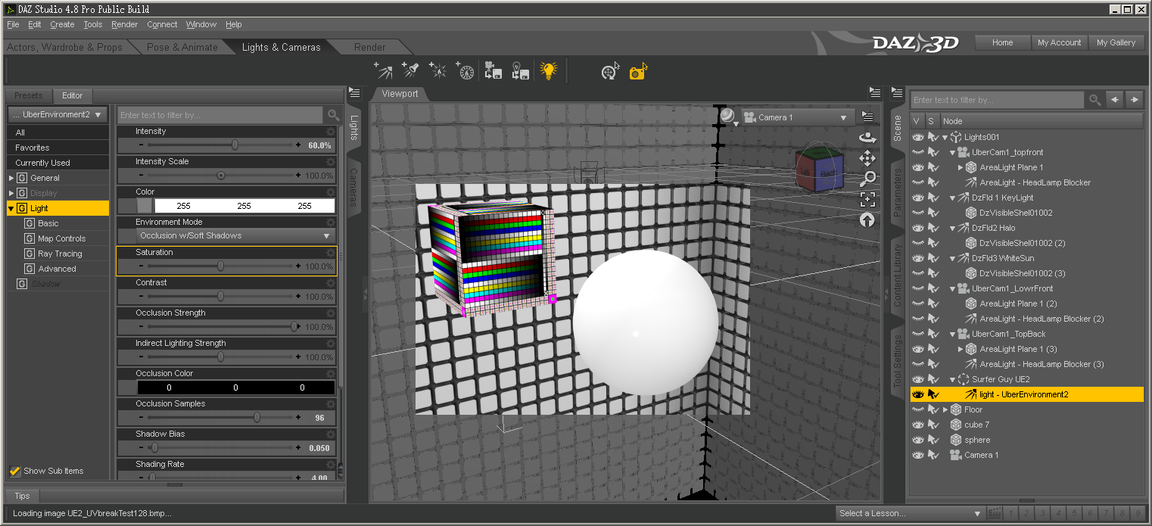Click the gray Color swatch

[x=145, y=206]
